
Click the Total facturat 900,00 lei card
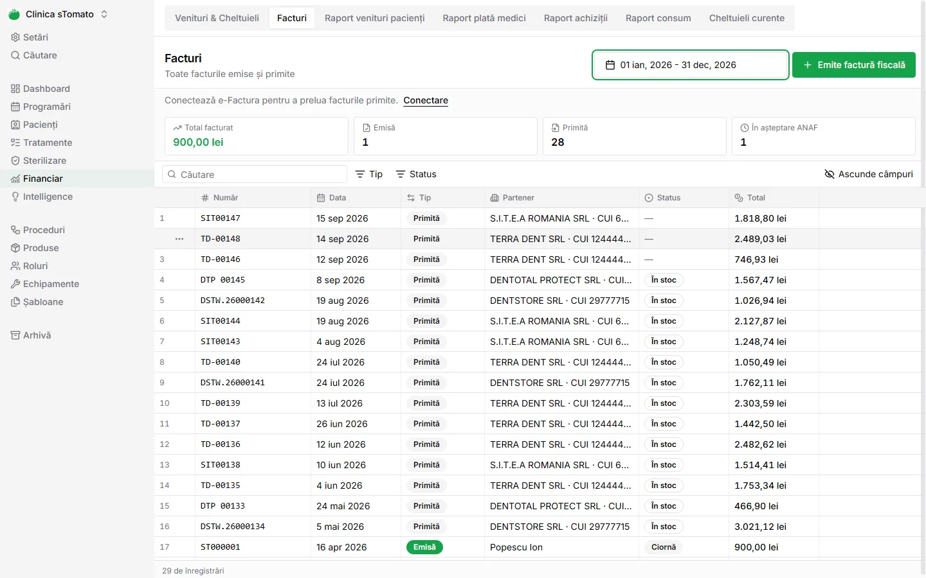pyautogui.click(x=257, y=136)
